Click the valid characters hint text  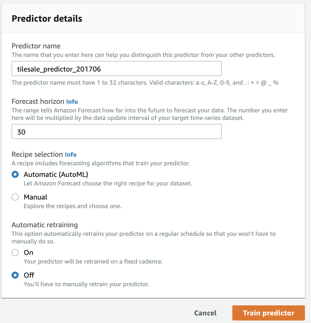click(145, 83)
